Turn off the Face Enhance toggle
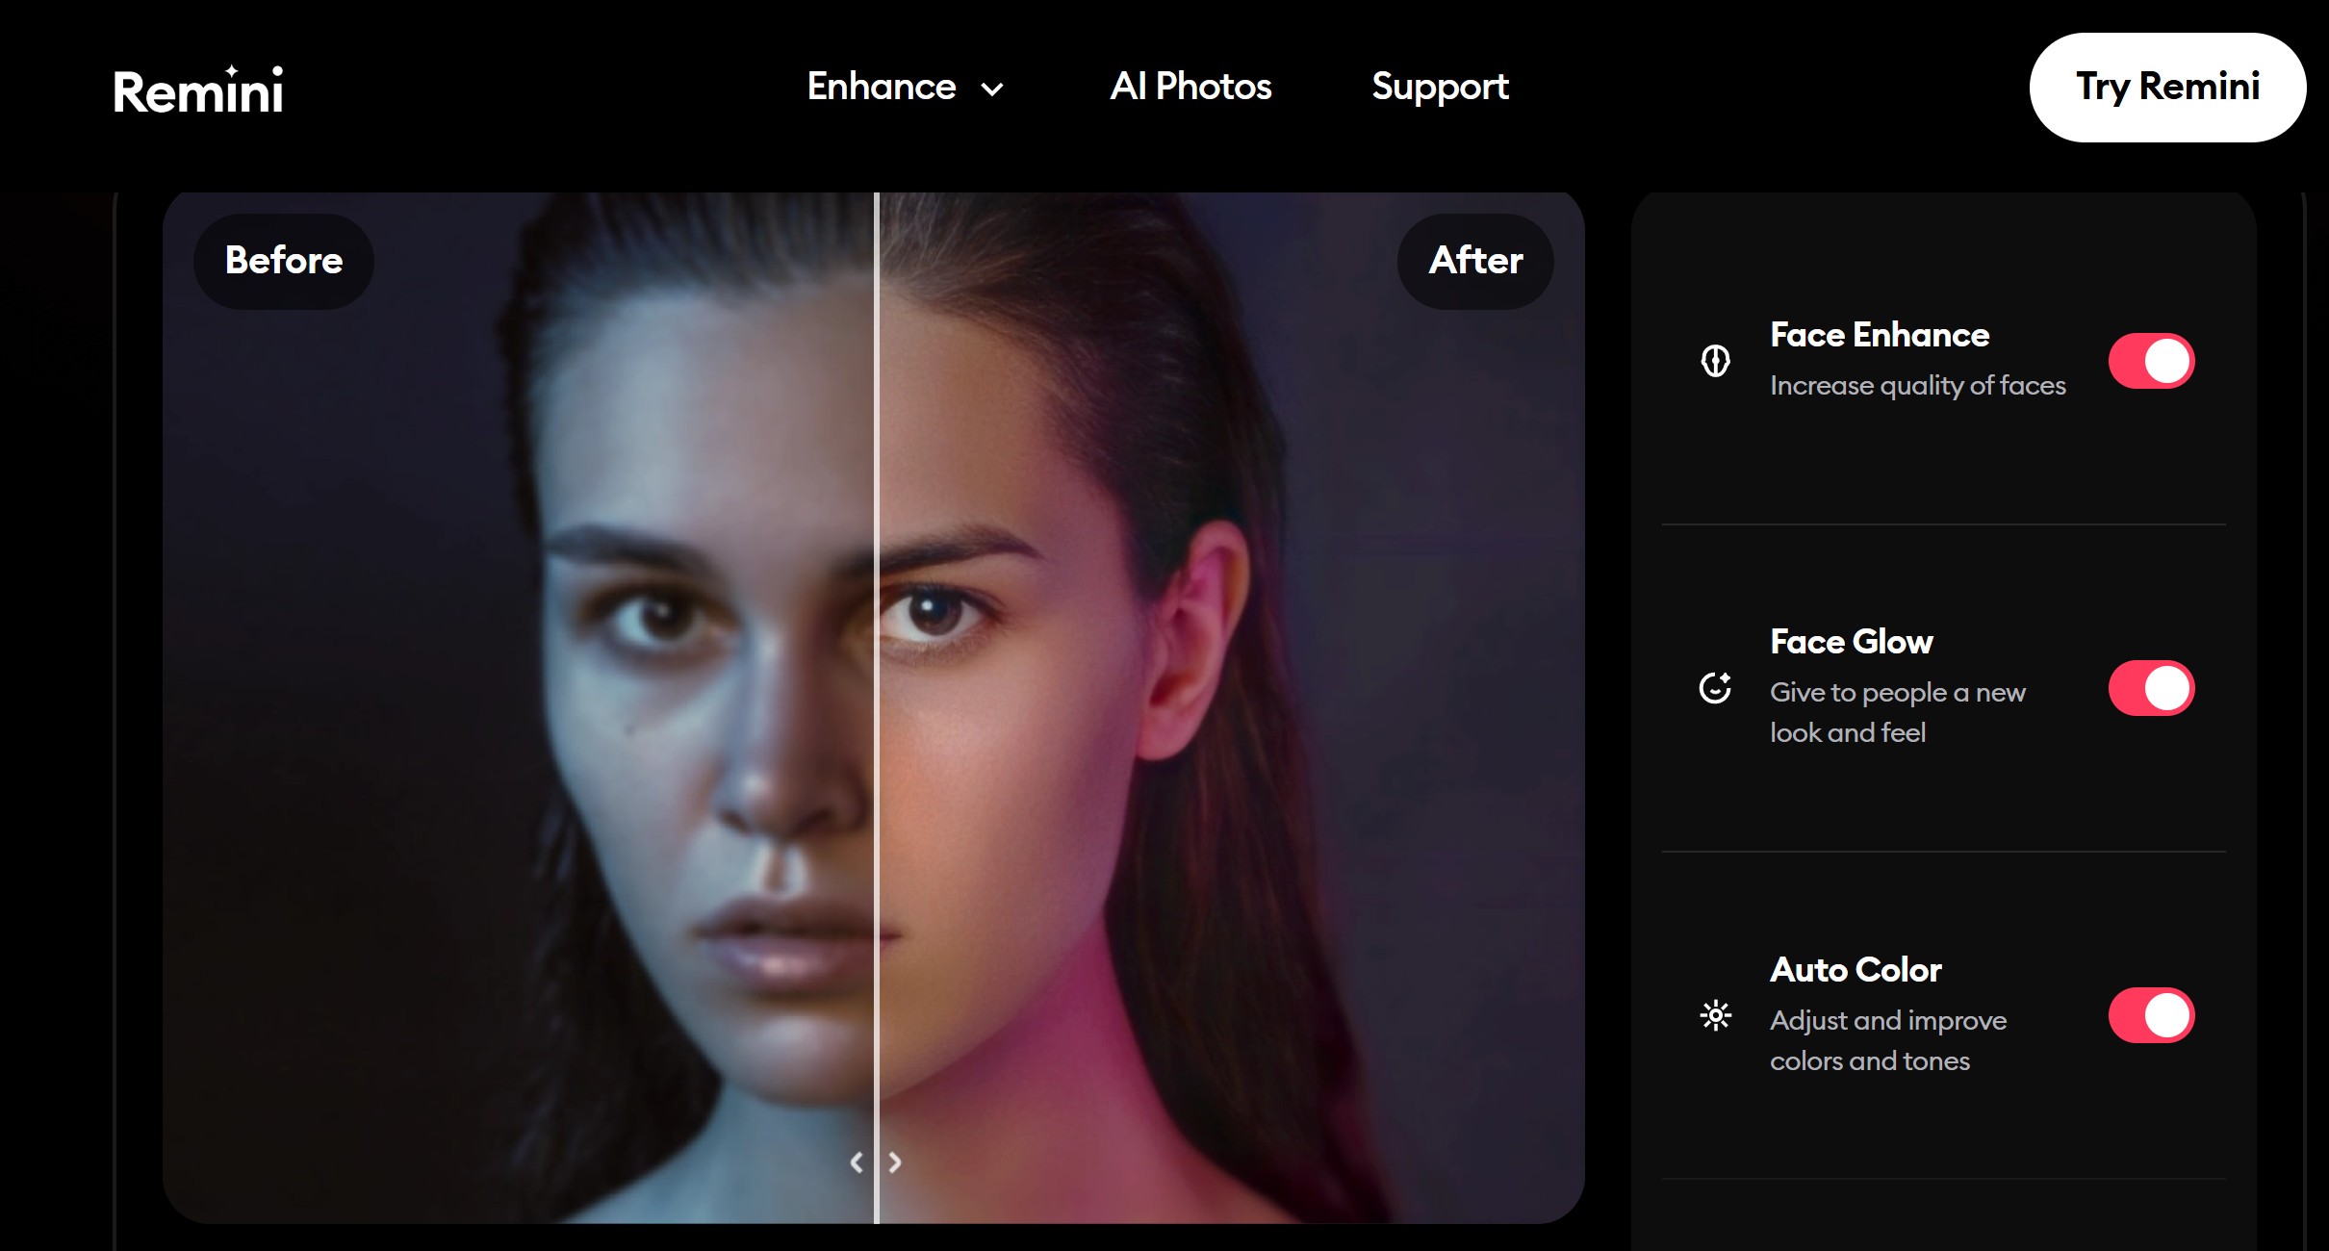 (2151, 361)
